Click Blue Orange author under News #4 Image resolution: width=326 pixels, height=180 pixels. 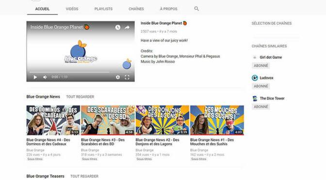[x=35, y=150]
